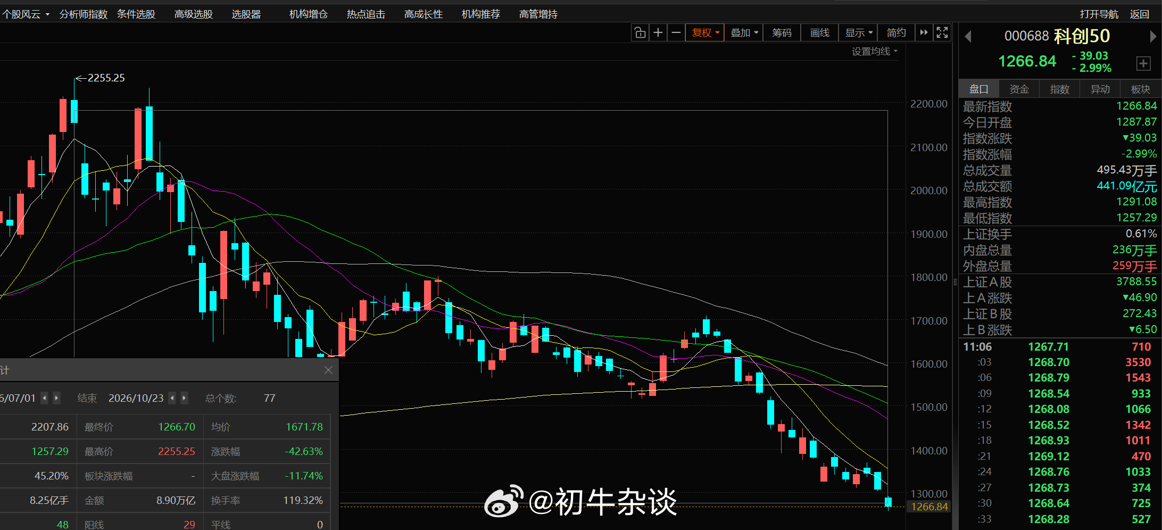Open 个股风云 dropdown menu
1162x530 pixels.
pyautogui.click(x=26, y=14)
